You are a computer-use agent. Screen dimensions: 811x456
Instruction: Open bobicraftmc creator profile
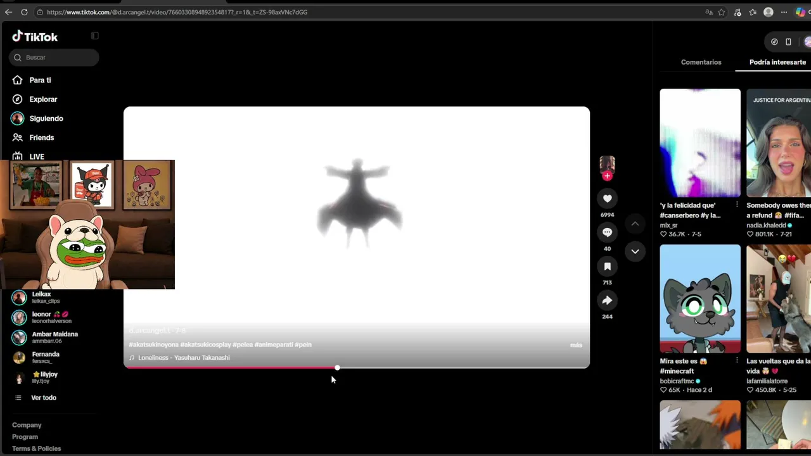[x=677, y=381]
